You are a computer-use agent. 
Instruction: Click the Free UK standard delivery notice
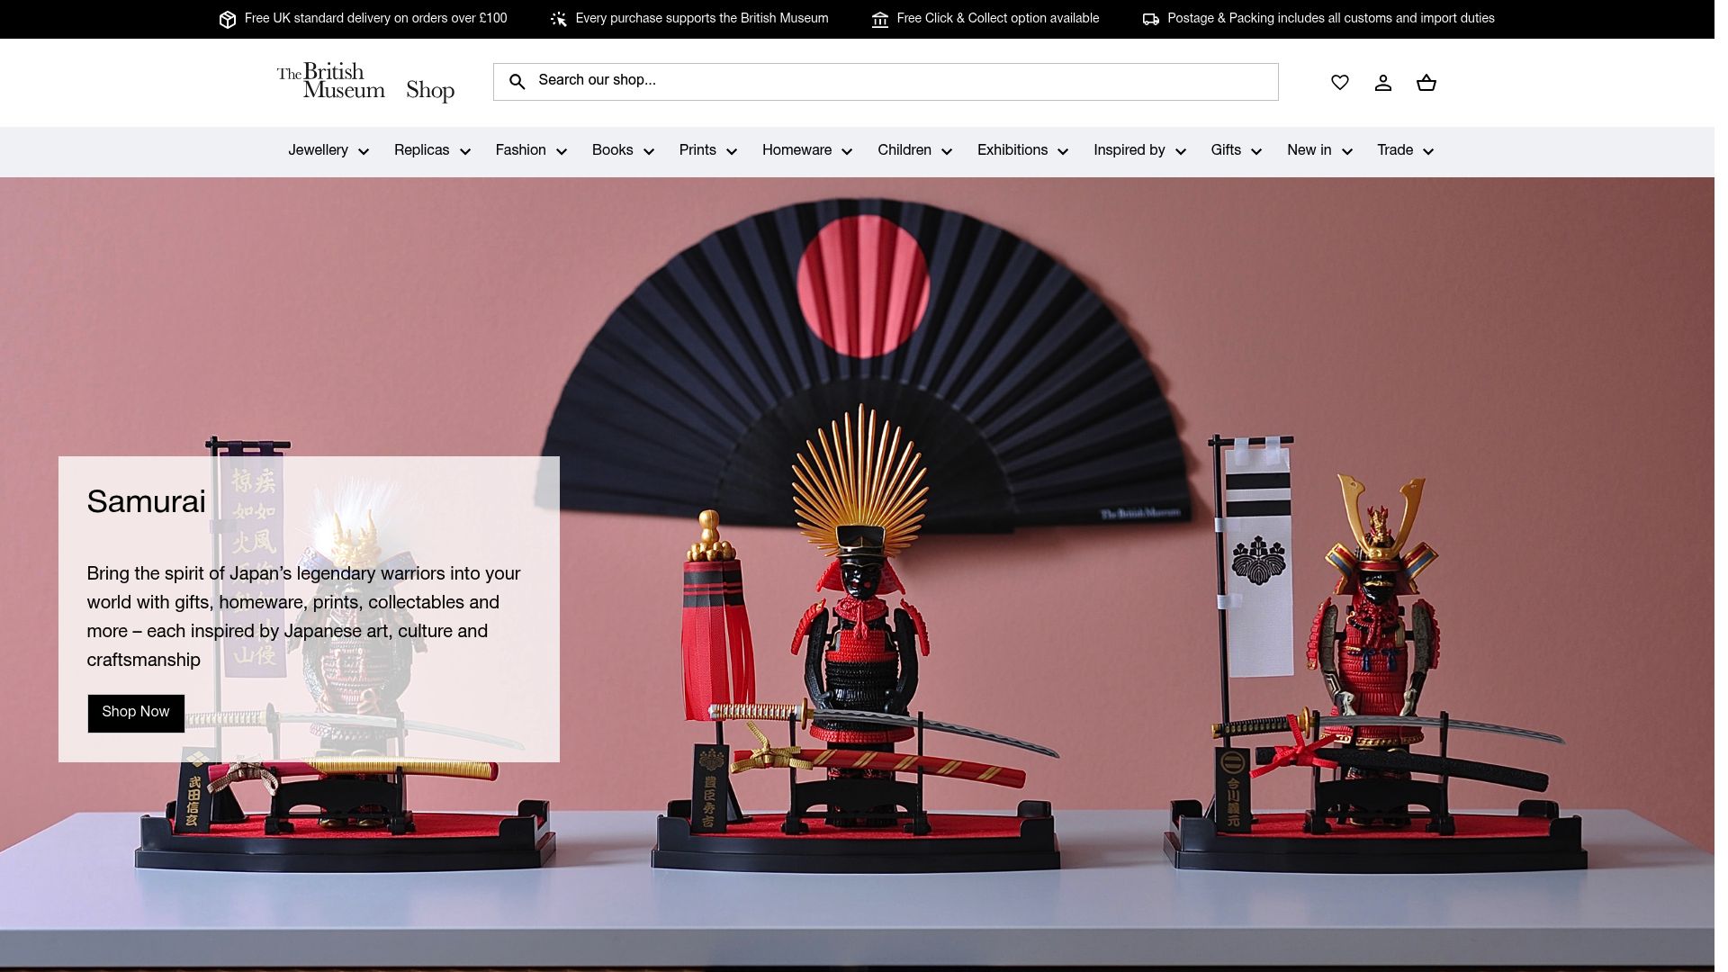click(x=375, y=19)
